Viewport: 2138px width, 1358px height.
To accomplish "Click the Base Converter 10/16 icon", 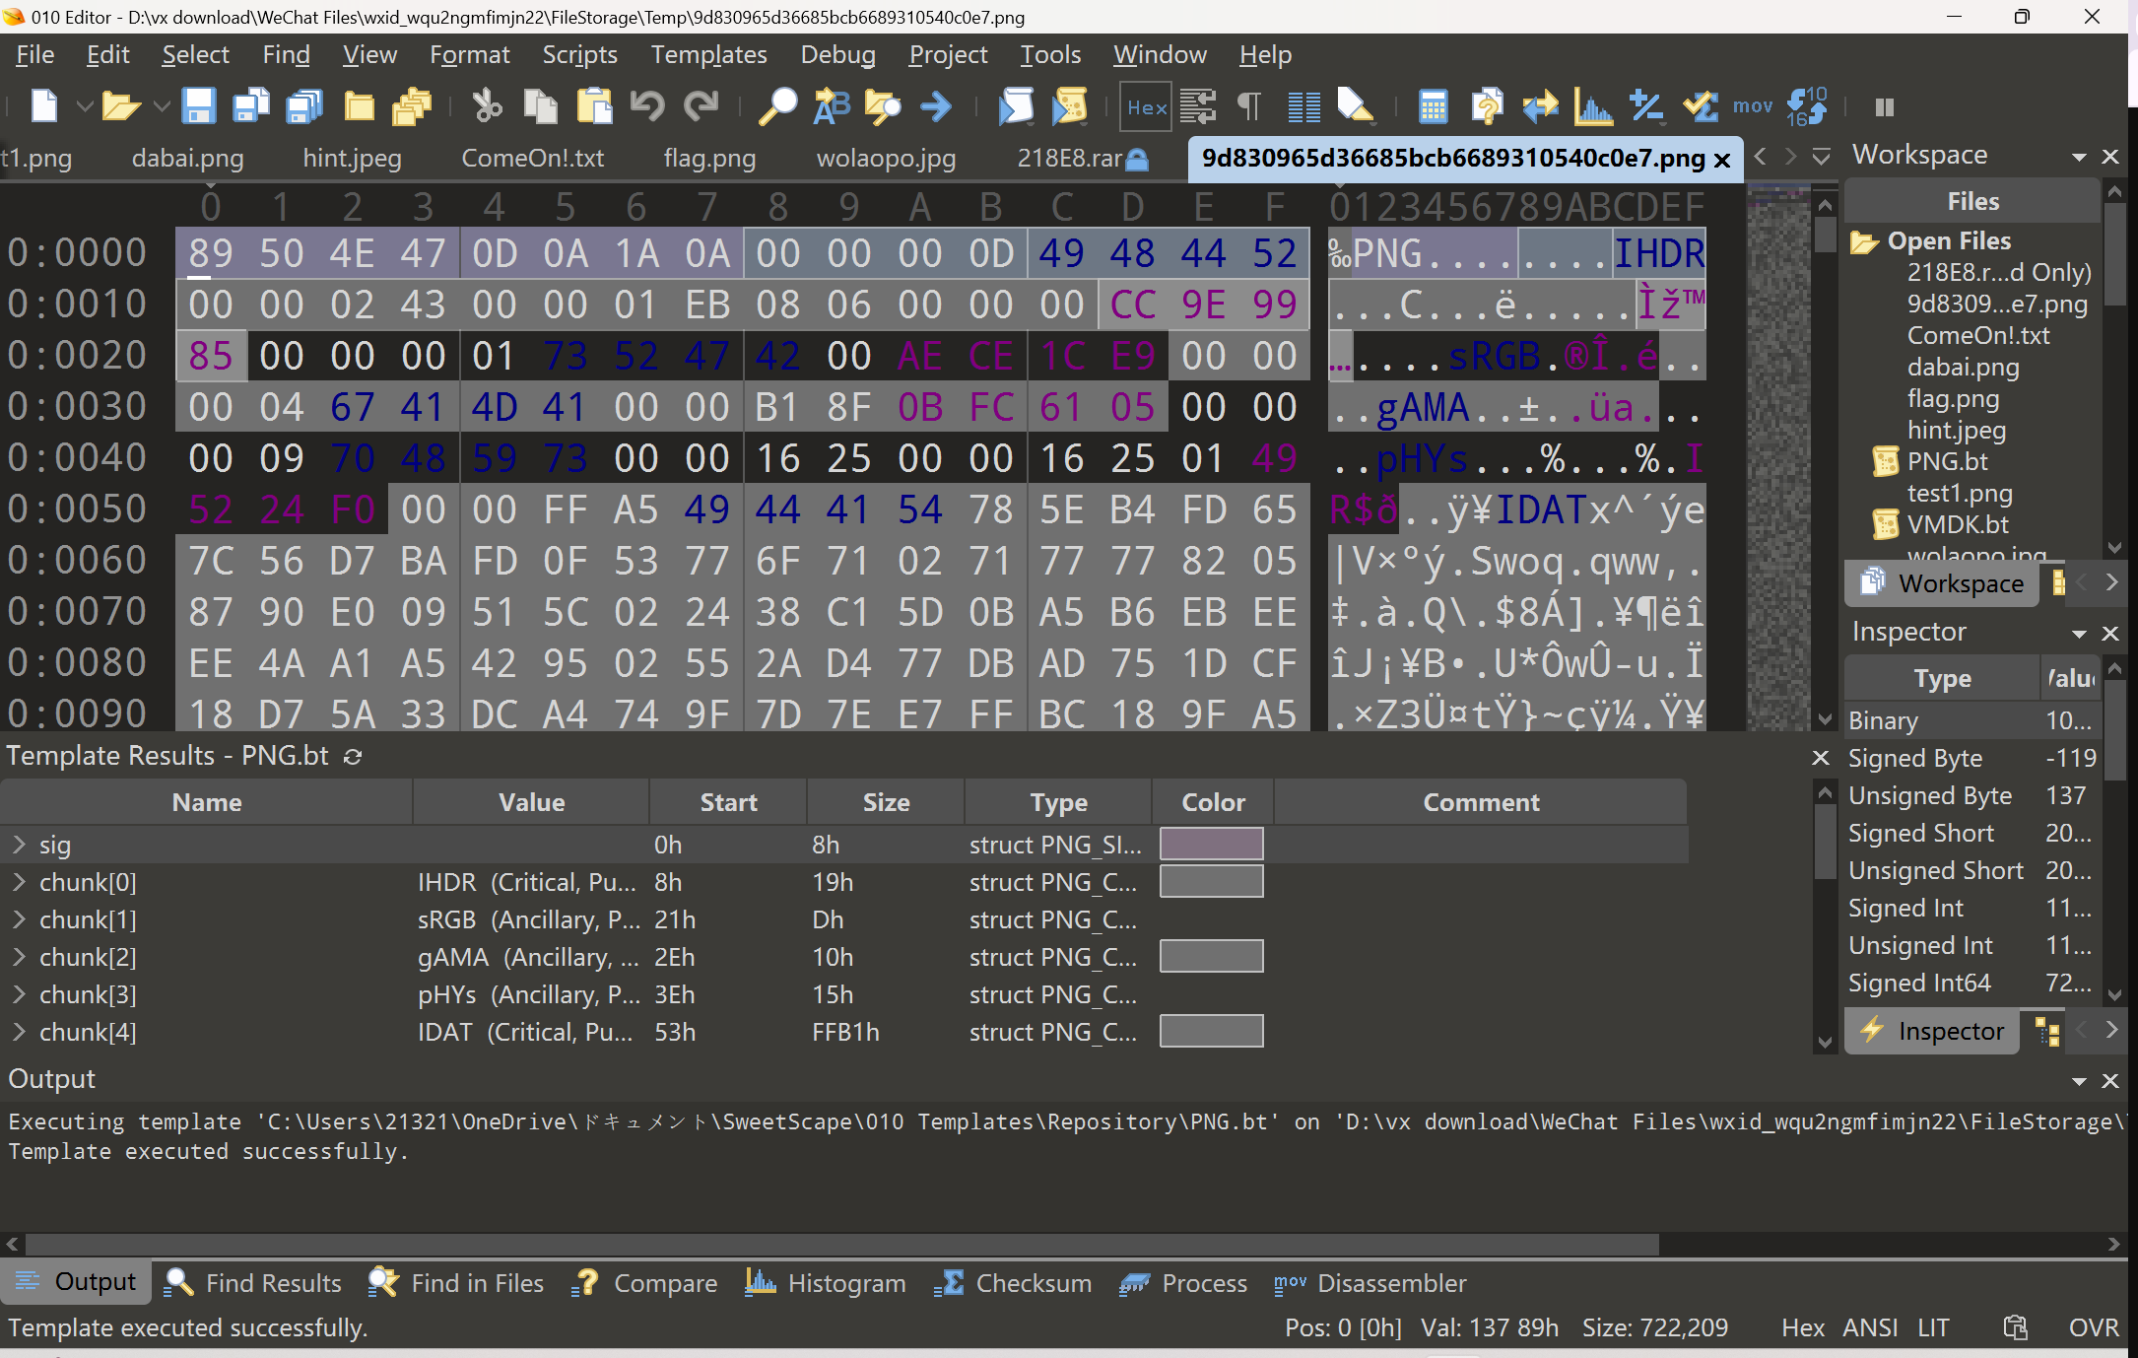I will coord(1806,105).
